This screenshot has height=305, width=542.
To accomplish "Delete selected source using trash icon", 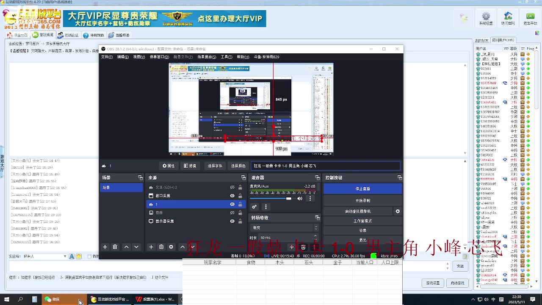I will point(161,246).
